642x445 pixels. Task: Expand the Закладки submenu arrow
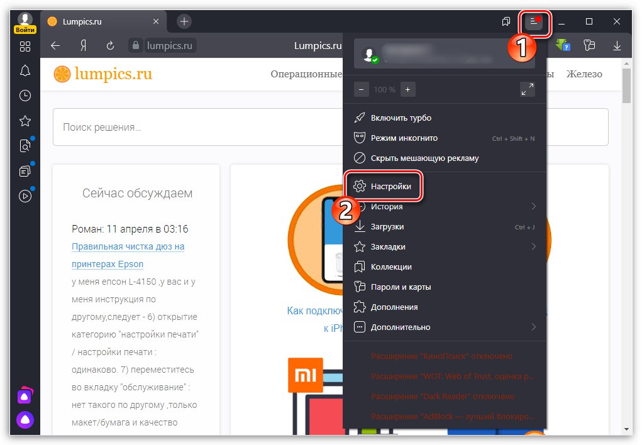[x=533, y=246]
